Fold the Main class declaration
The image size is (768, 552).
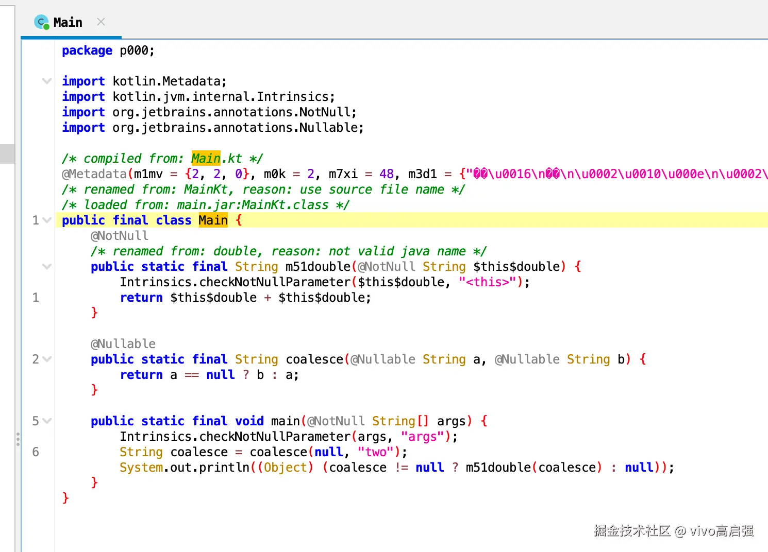[47, 220]
